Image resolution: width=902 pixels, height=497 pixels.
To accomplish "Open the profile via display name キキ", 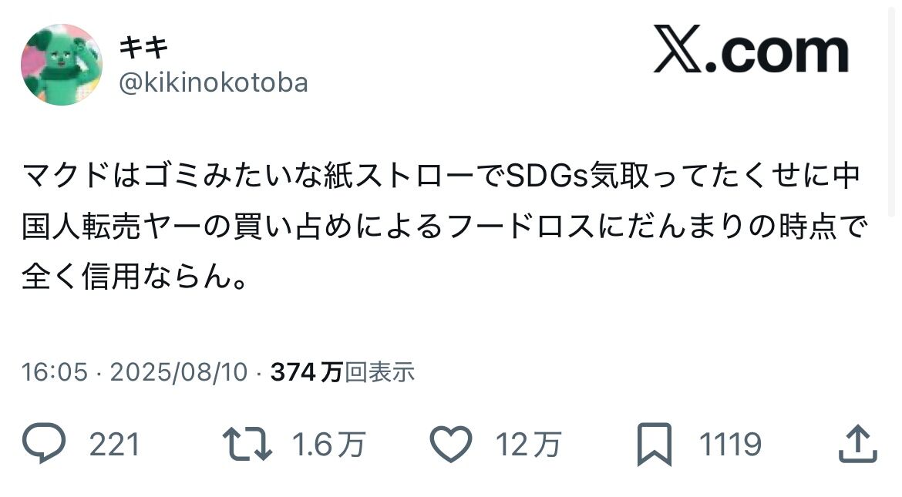I will tap(144, 47).
